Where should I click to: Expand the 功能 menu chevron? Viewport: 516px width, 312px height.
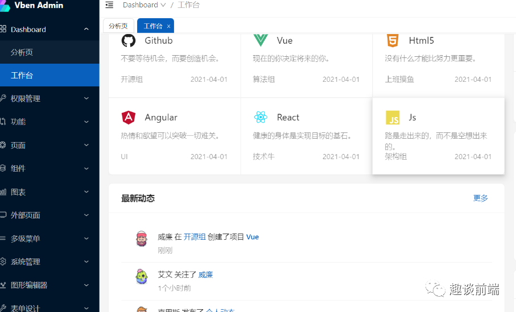tap(86, 122)
